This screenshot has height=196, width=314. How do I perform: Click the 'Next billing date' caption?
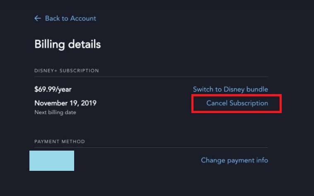[x=55, y=112]
